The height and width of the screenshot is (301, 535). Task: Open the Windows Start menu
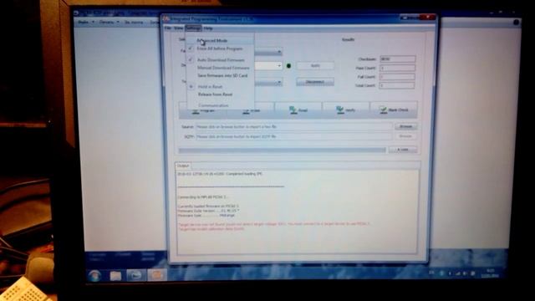(x=94, y=275)
